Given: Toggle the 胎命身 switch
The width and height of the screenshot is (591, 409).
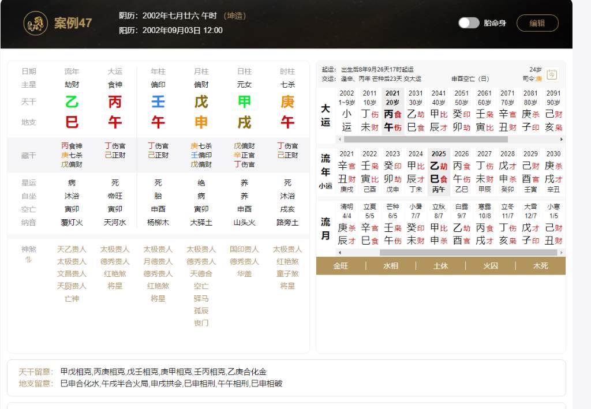Looking at the screenshot, I should [x=469, y=23].
